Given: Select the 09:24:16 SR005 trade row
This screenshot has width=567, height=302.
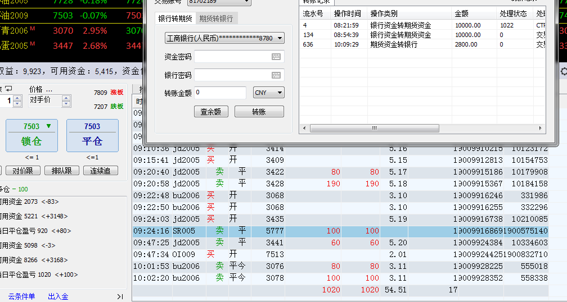Looking at the screenshot, I should coord(340,231).
